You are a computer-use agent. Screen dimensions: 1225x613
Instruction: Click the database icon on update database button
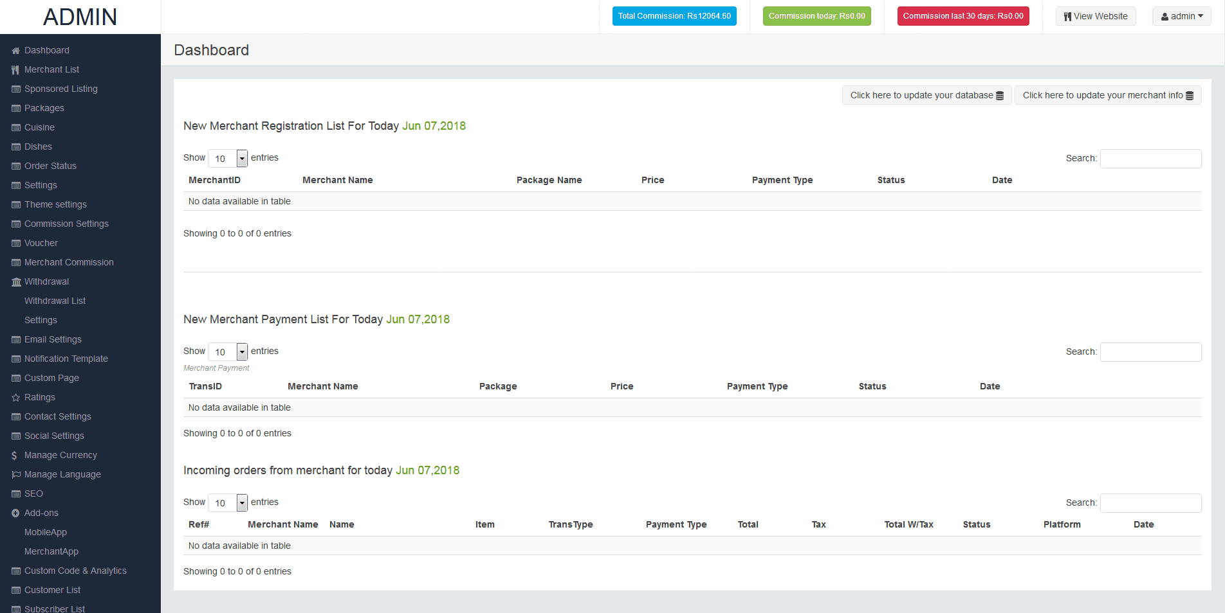tap(1000, 96)
